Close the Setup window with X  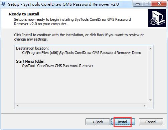(x=159, y=4)
